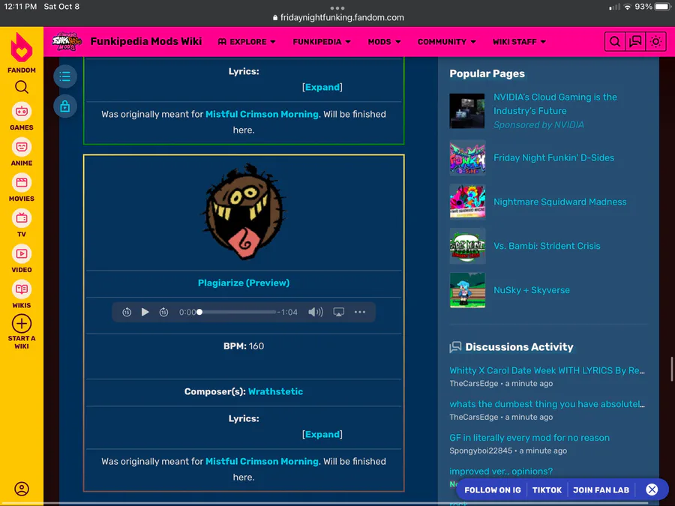Open the Movies section
Screen dimensions: 675x506
pyautogui.click(x=22, y=188)
